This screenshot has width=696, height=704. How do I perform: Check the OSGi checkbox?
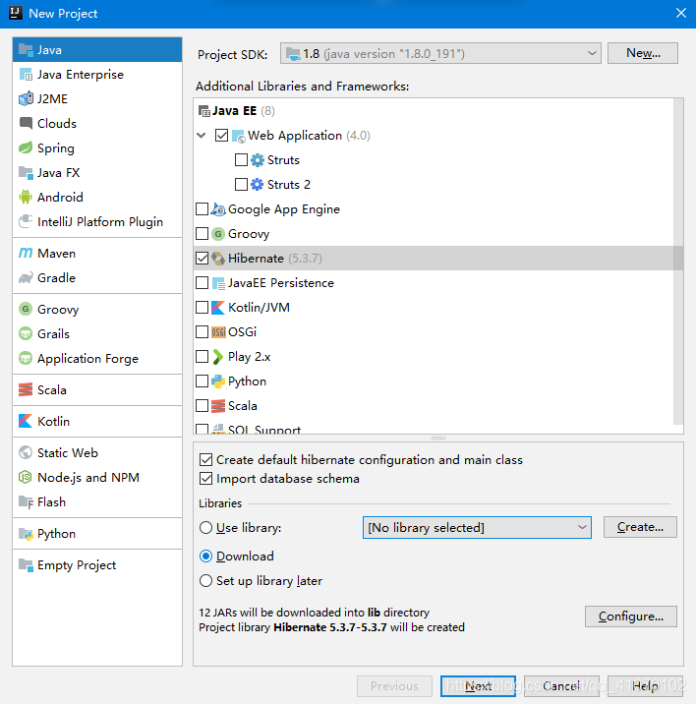(203, 331)
